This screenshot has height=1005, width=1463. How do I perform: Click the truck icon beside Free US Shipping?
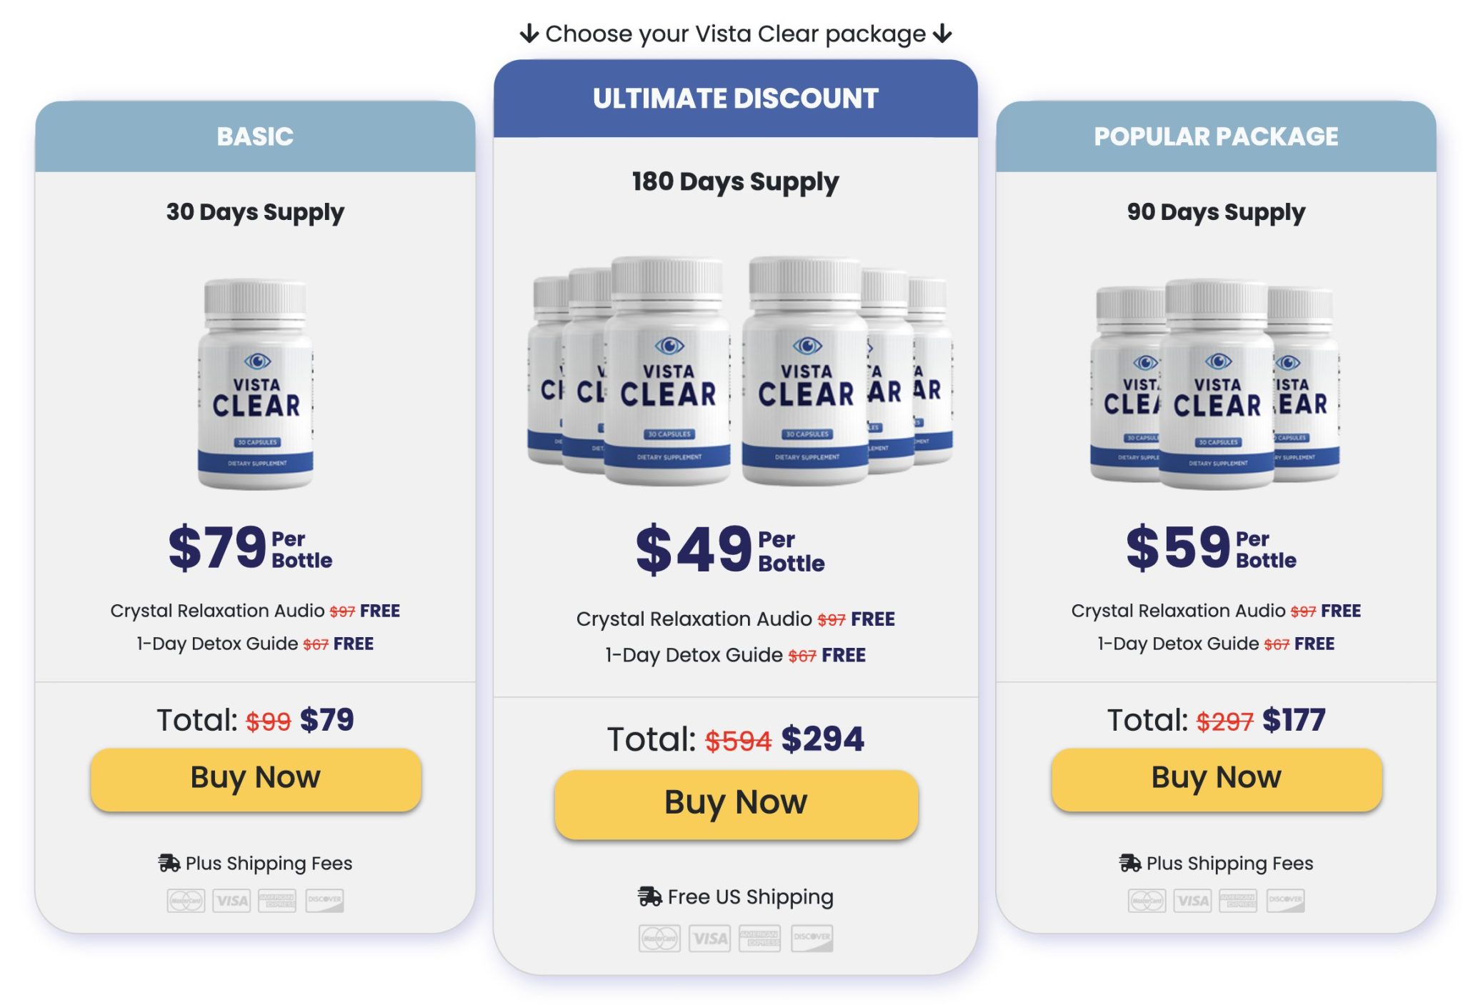[x=649, y=896]
